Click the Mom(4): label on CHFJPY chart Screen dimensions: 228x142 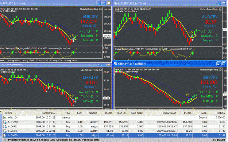pyautogui.click(x=88, y=101)
